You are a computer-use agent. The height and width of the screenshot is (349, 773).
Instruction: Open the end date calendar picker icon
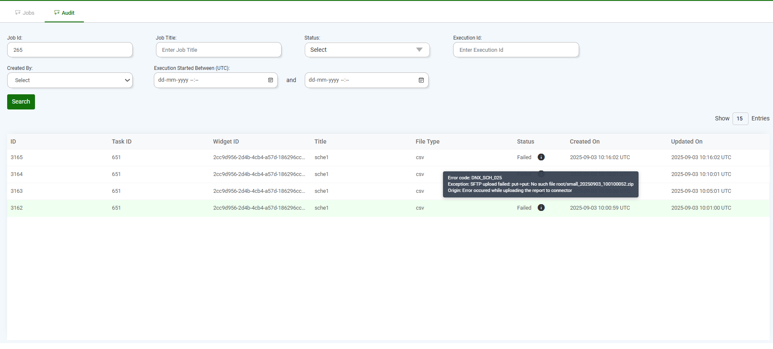click(421, 80)
